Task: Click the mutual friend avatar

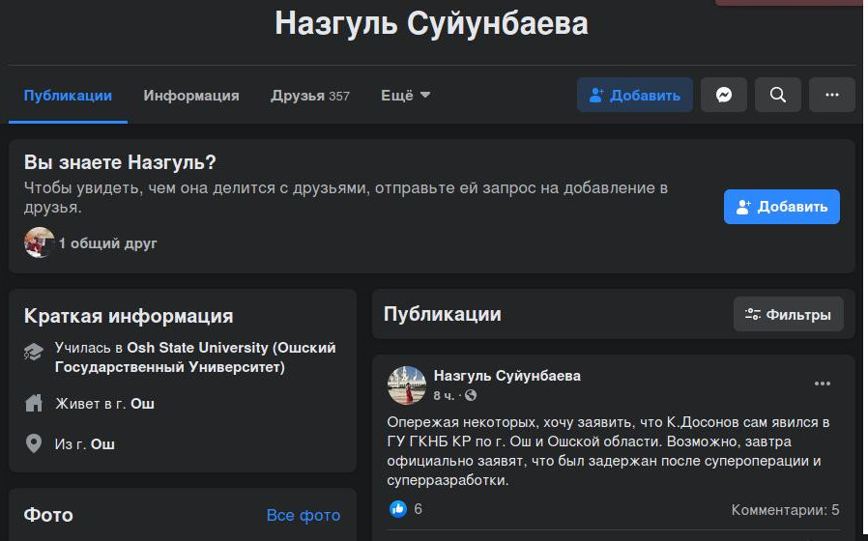Action: pos(40,242)
